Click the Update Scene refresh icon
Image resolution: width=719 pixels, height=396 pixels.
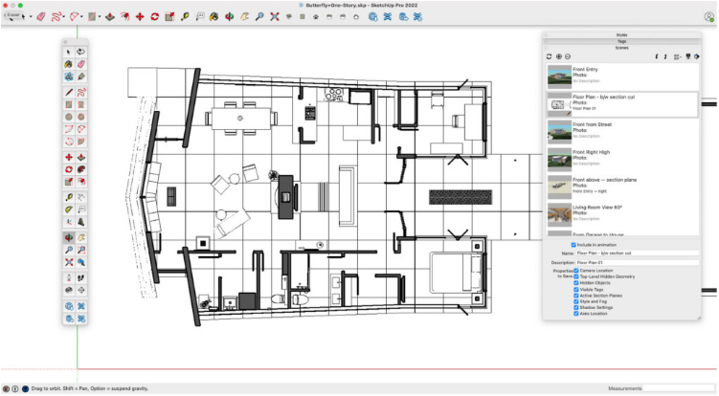[549, 56]
